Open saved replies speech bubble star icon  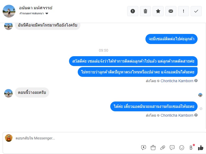144,147
